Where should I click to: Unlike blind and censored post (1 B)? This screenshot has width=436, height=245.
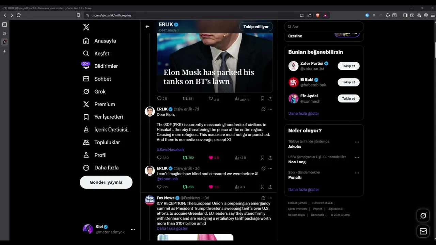(x=214, y=187)
